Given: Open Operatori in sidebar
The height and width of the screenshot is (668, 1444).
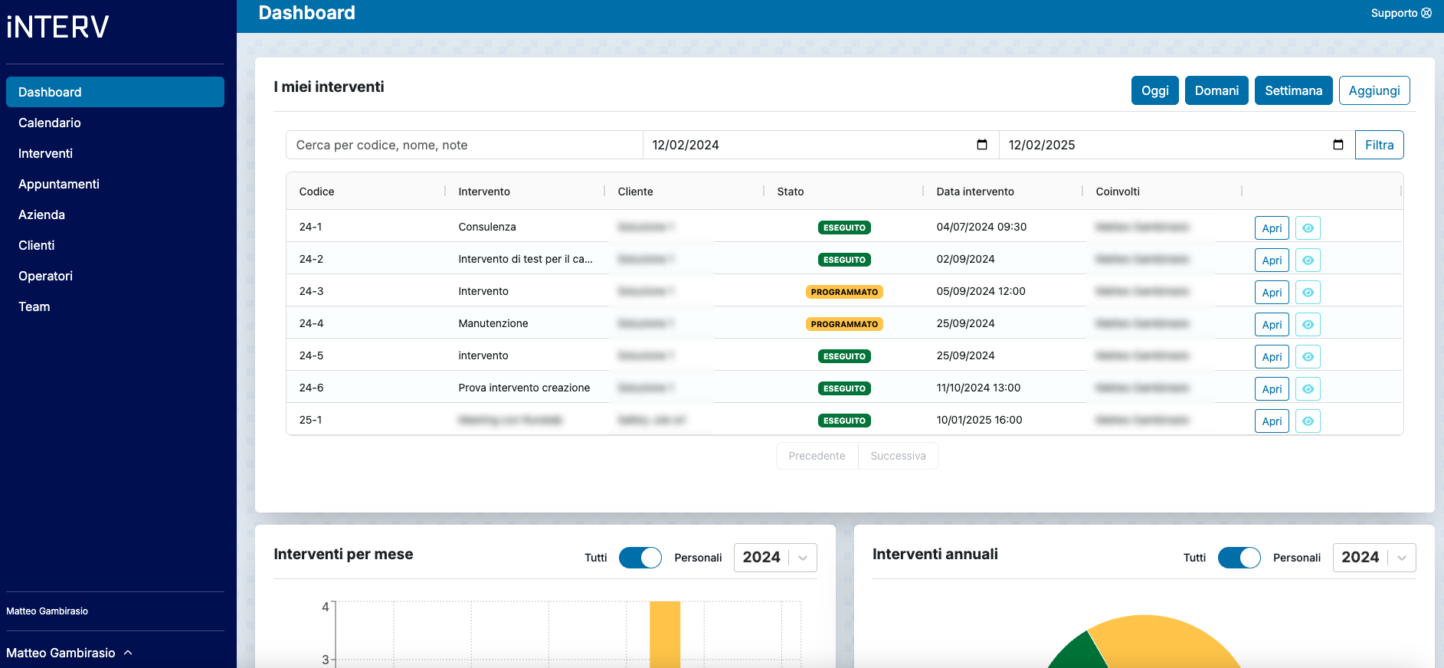Looking at the screenshot, I should pyautogui.click(x=115, y=276).
